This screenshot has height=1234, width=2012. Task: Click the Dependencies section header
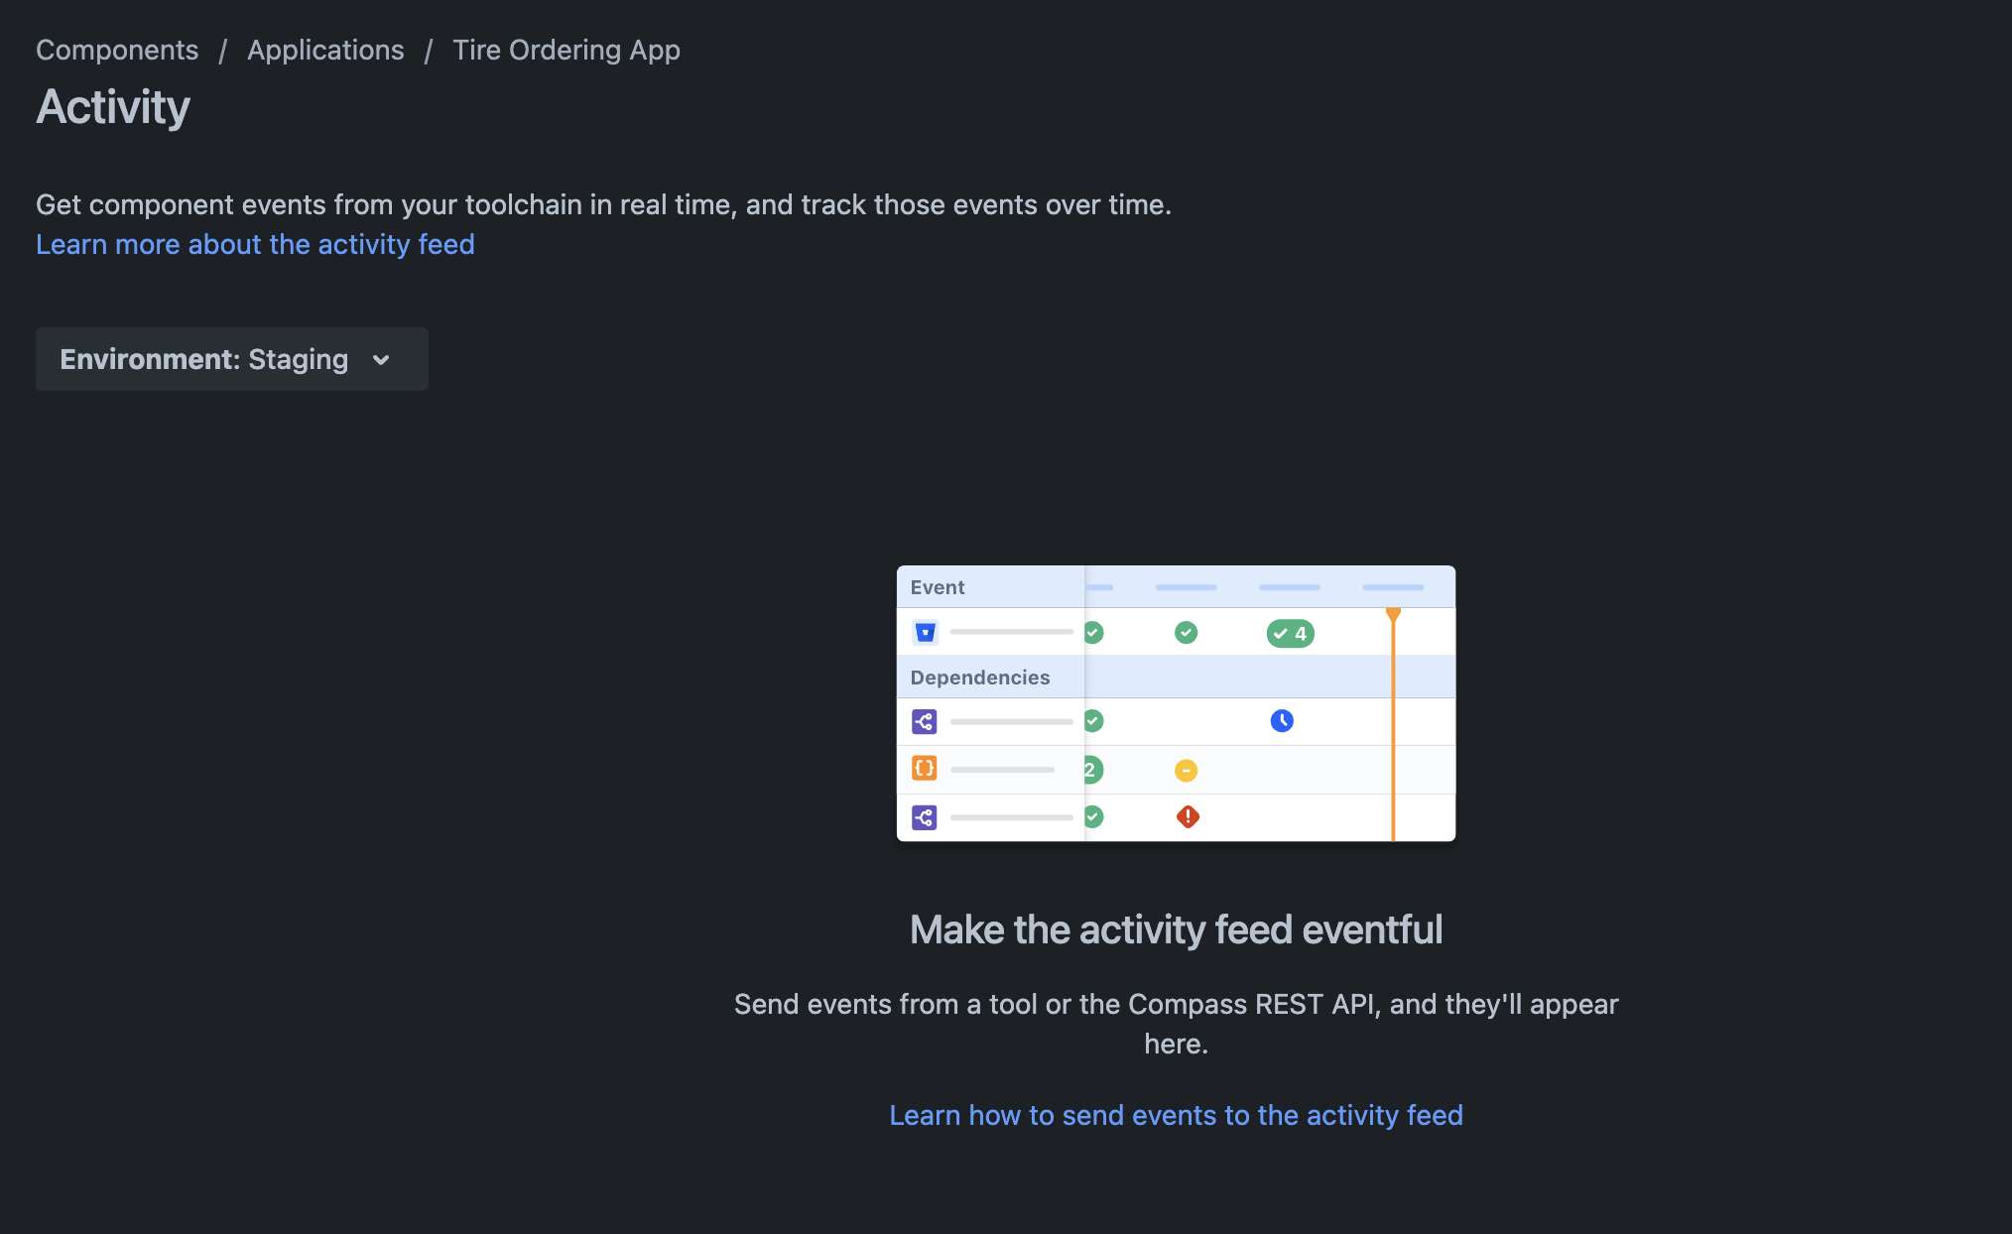[979, 678]
